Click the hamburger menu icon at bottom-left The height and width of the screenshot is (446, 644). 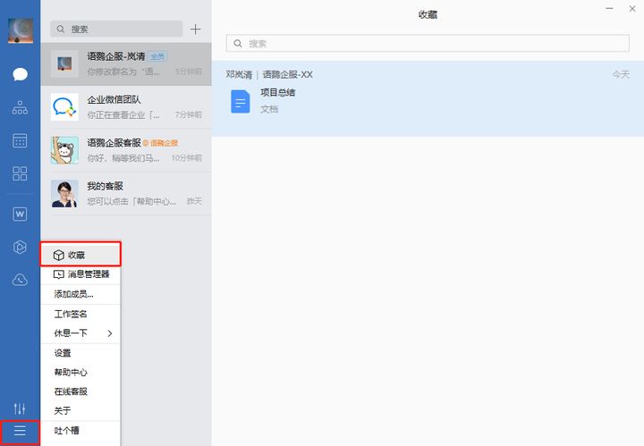pos(20,432)
